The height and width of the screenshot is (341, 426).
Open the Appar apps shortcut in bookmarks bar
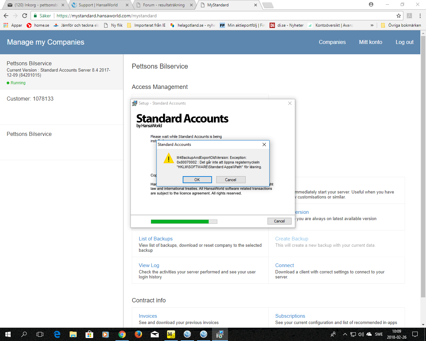coord(13,25)
